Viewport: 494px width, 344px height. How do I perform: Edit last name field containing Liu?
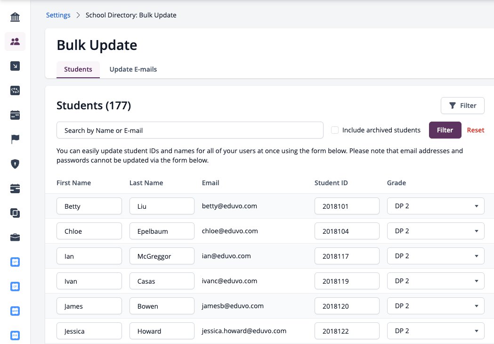[162, 206]
